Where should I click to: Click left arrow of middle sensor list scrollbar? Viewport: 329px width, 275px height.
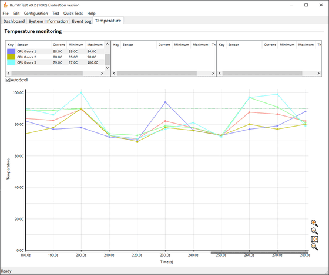(x=114, y=73)
